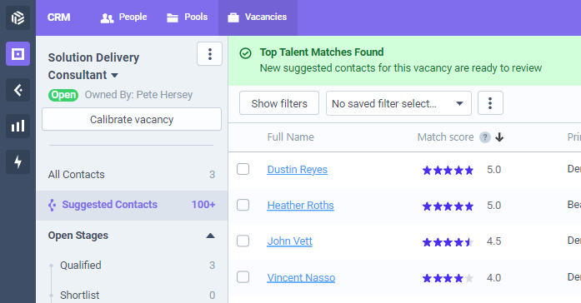581x303 pixels.
Task: Expand the Solution Delivery Consultant title dropdown
Action: pyautogui.click(x=115, y=76)
